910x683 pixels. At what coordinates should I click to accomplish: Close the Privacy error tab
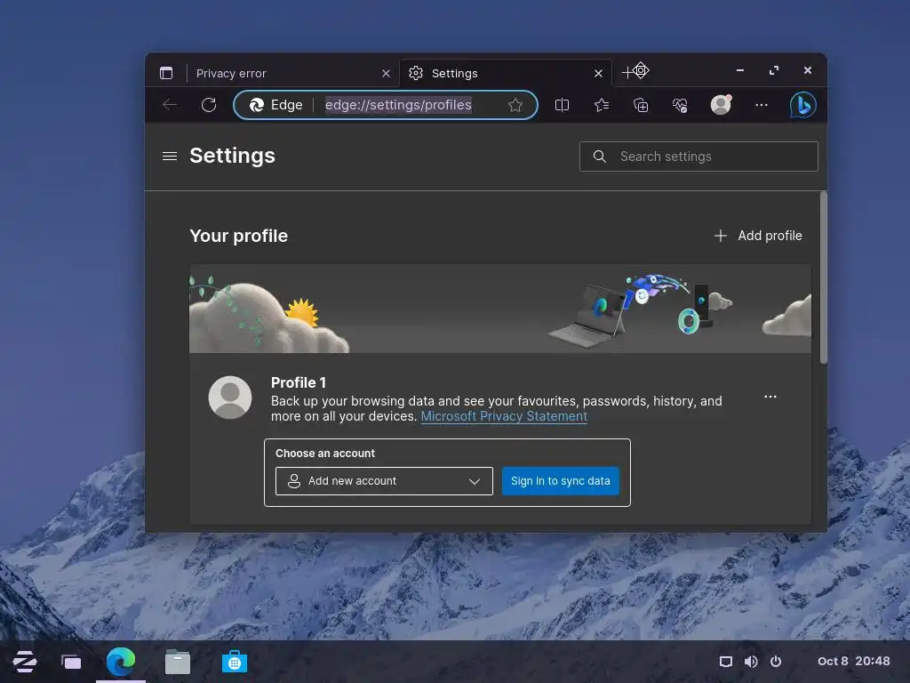click(386, 73)
